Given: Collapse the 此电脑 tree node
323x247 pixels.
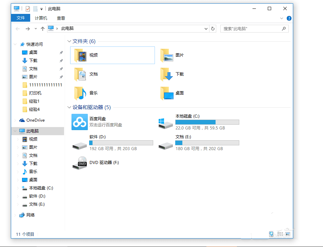Looking at the screenshot, I should 15,131.
